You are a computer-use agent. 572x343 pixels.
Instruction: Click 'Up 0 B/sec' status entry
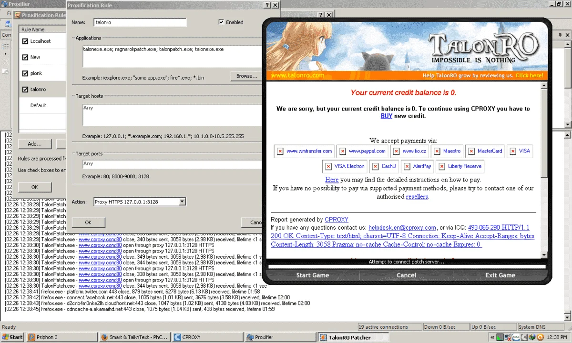[492, 327]
